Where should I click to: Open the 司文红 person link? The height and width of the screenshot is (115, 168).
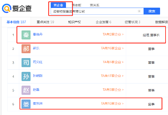(38, 62)
